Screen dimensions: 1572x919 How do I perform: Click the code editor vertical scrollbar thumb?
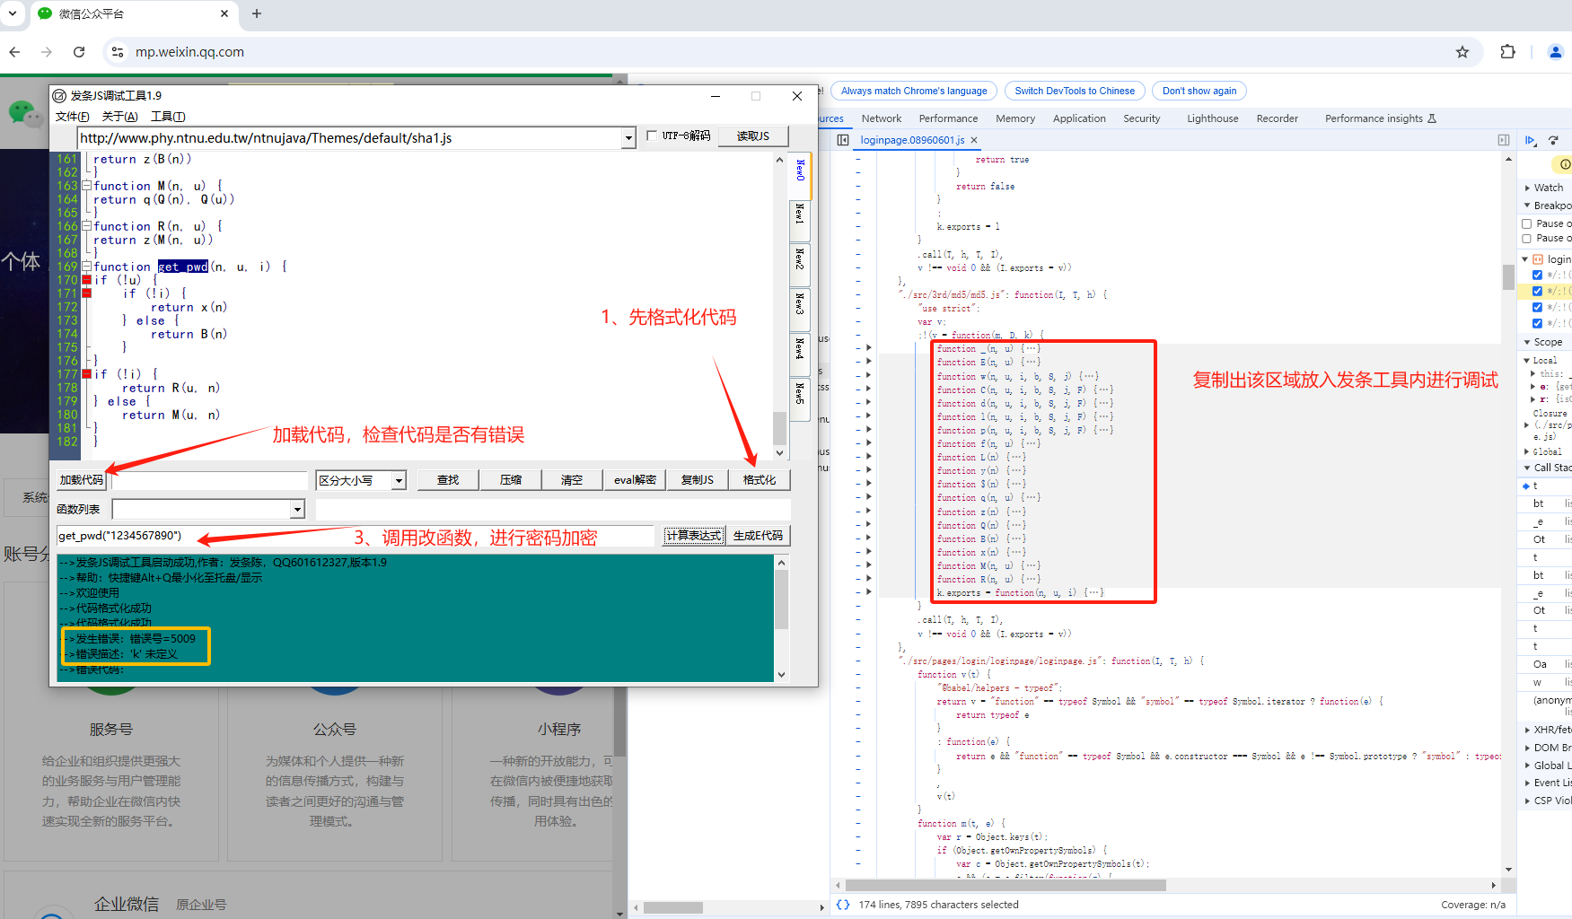pyautogui.click(x=779, y=428)
